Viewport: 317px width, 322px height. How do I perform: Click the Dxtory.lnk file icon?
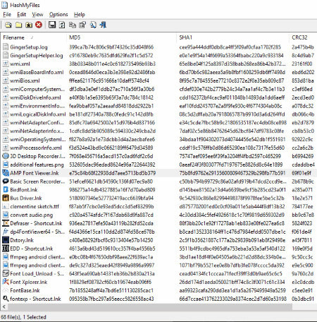pos(6,240)
